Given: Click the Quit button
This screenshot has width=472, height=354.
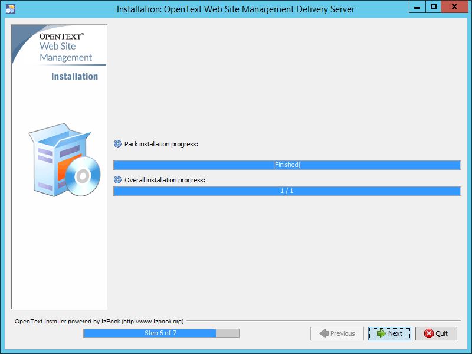Looking at the screenshot, I should coord(436,333).
